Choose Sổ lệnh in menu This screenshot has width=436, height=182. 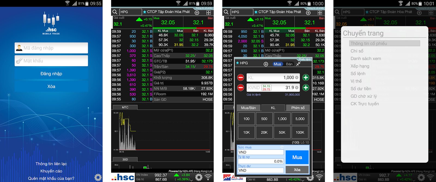tap(358, 74)
